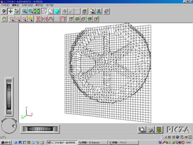
Task: Click the green cube view icon
Action: [77, 19]
